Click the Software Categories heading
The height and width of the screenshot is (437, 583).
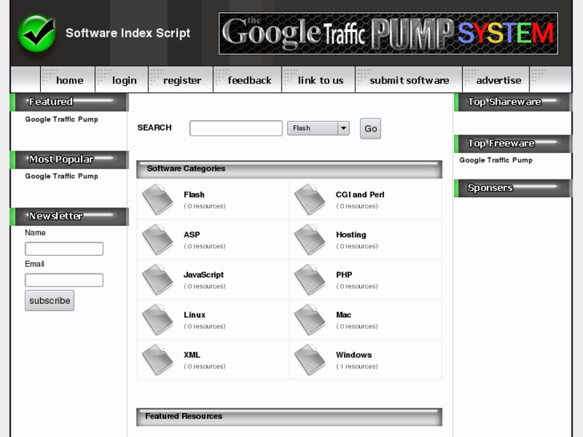[186, 168]
